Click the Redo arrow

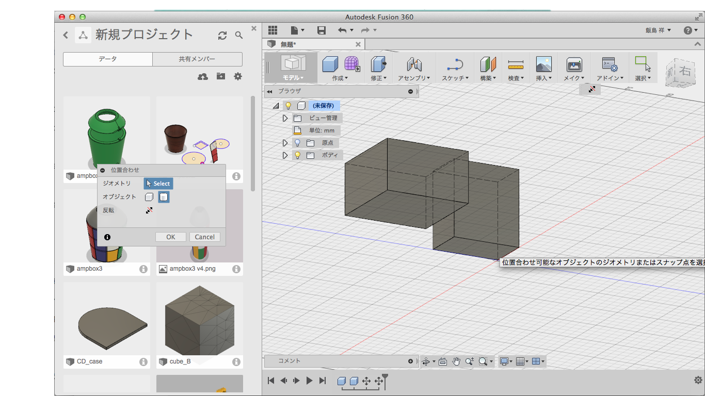(365, 30)
